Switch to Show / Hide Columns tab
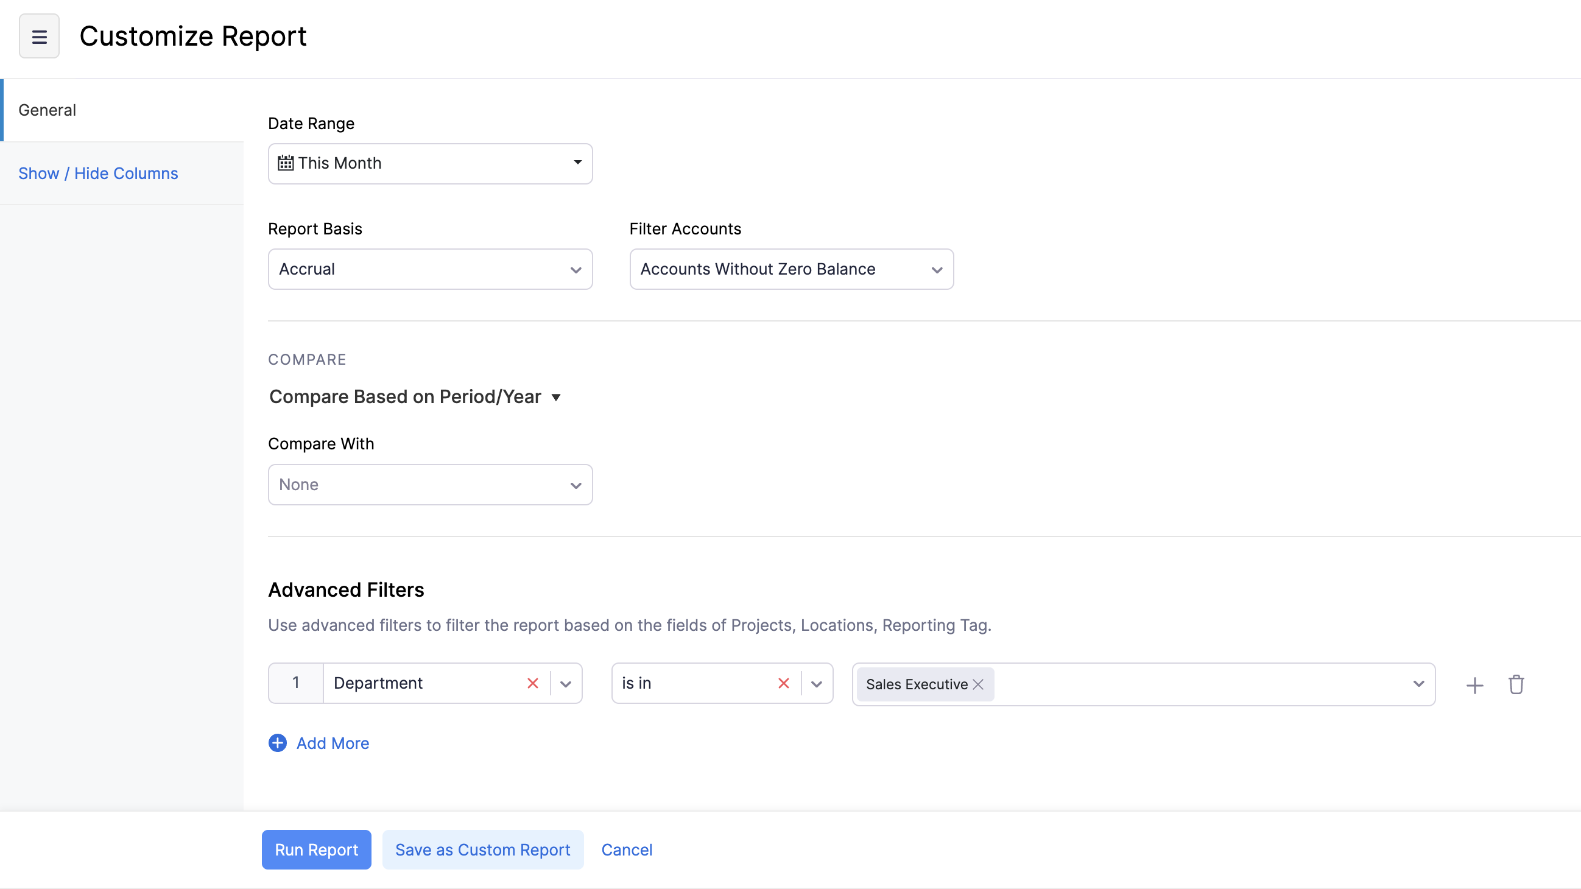 coord(97,173)
